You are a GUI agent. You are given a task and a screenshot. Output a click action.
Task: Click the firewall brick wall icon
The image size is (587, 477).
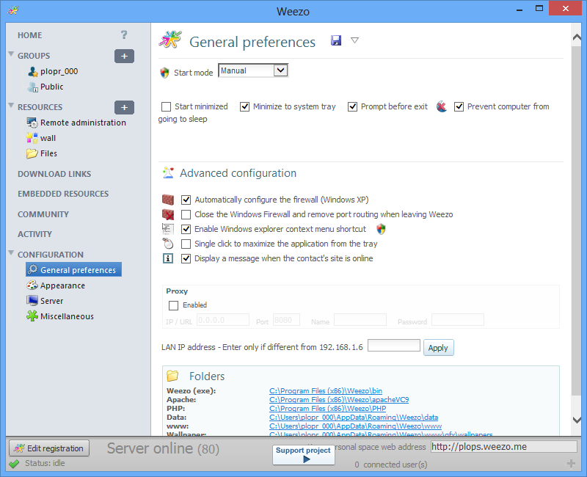tap(168, 200)
